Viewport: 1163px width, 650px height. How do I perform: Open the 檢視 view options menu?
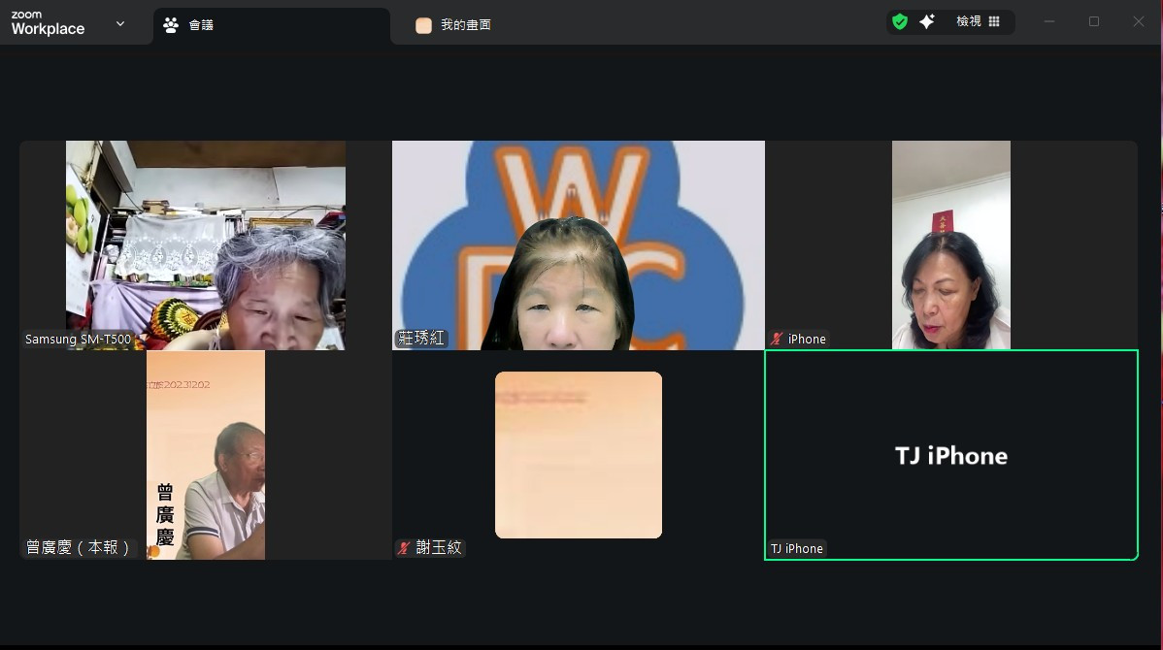click(969, 21)
